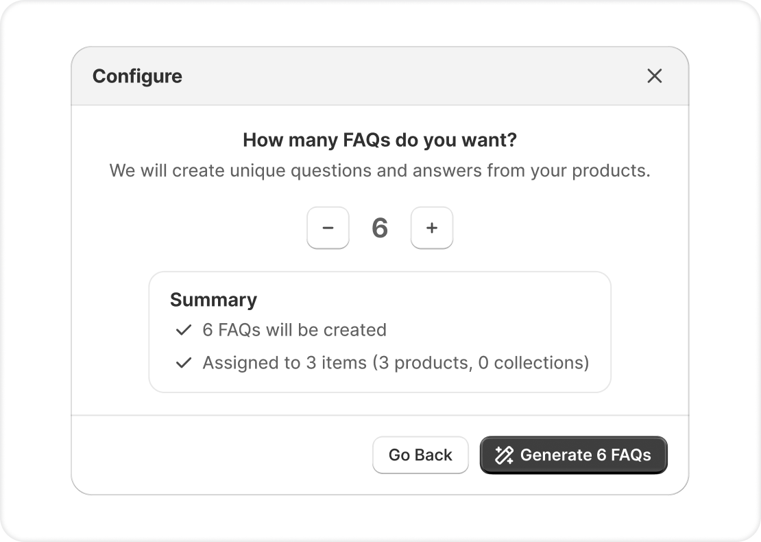761x542 pixels.
Task: Click the subtitle about unique questions and answers
Action: tap(380, 171)
